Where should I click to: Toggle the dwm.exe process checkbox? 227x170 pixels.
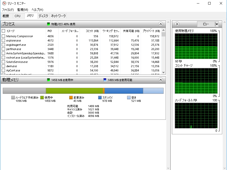[4, 66]
